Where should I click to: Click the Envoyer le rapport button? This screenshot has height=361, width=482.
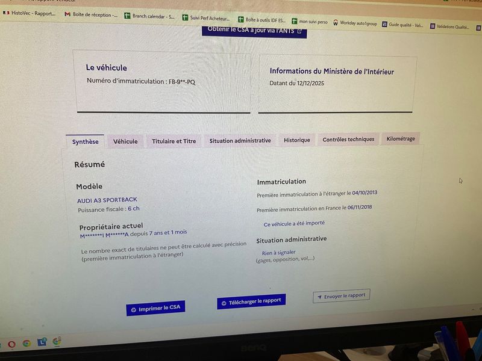(x=341, y=296)
